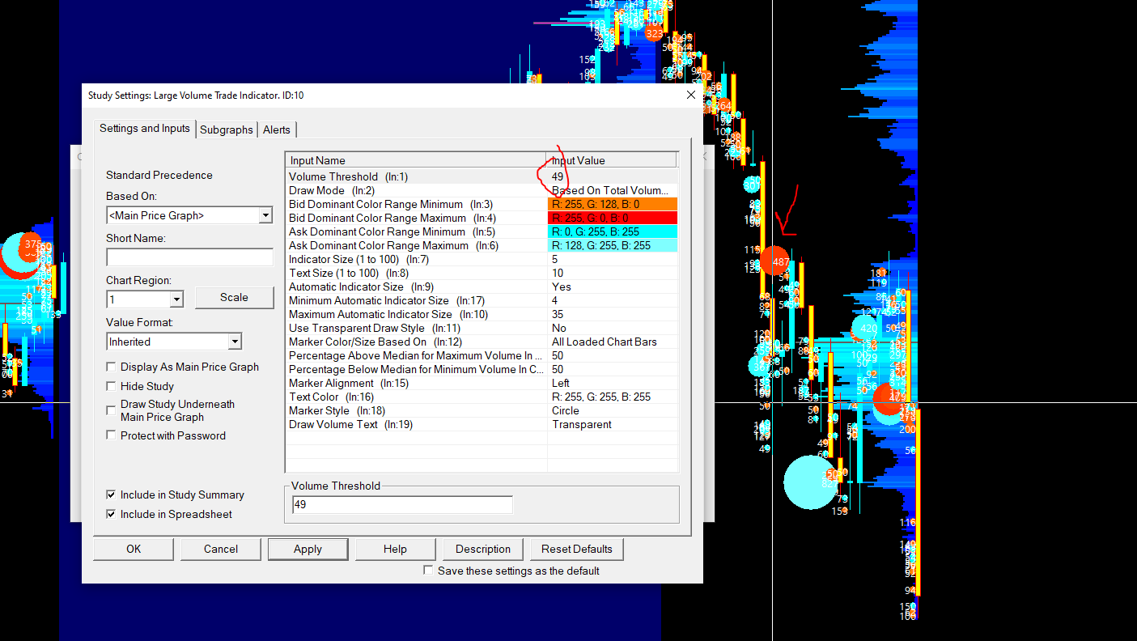Enable Display As Main Price Graph
Screen dimensions: 1137x641
pos(112,367)
